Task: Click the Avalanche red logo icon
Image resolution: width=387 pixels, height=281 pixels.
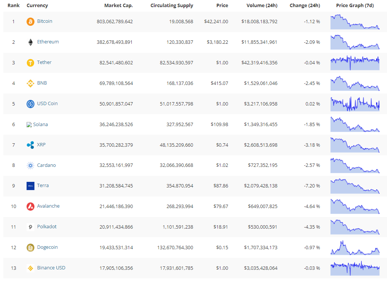Action: pyautogui.click(x=30, y=207)
